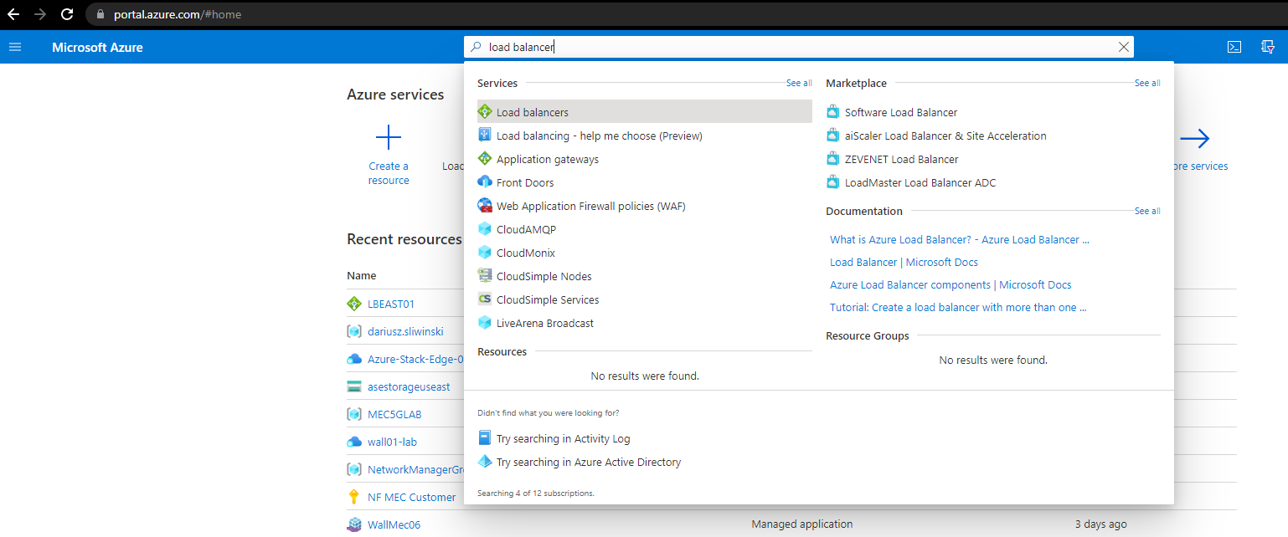1288x537 pixels.
Task: Clear the search box with the X
Action: [1124, 48]
